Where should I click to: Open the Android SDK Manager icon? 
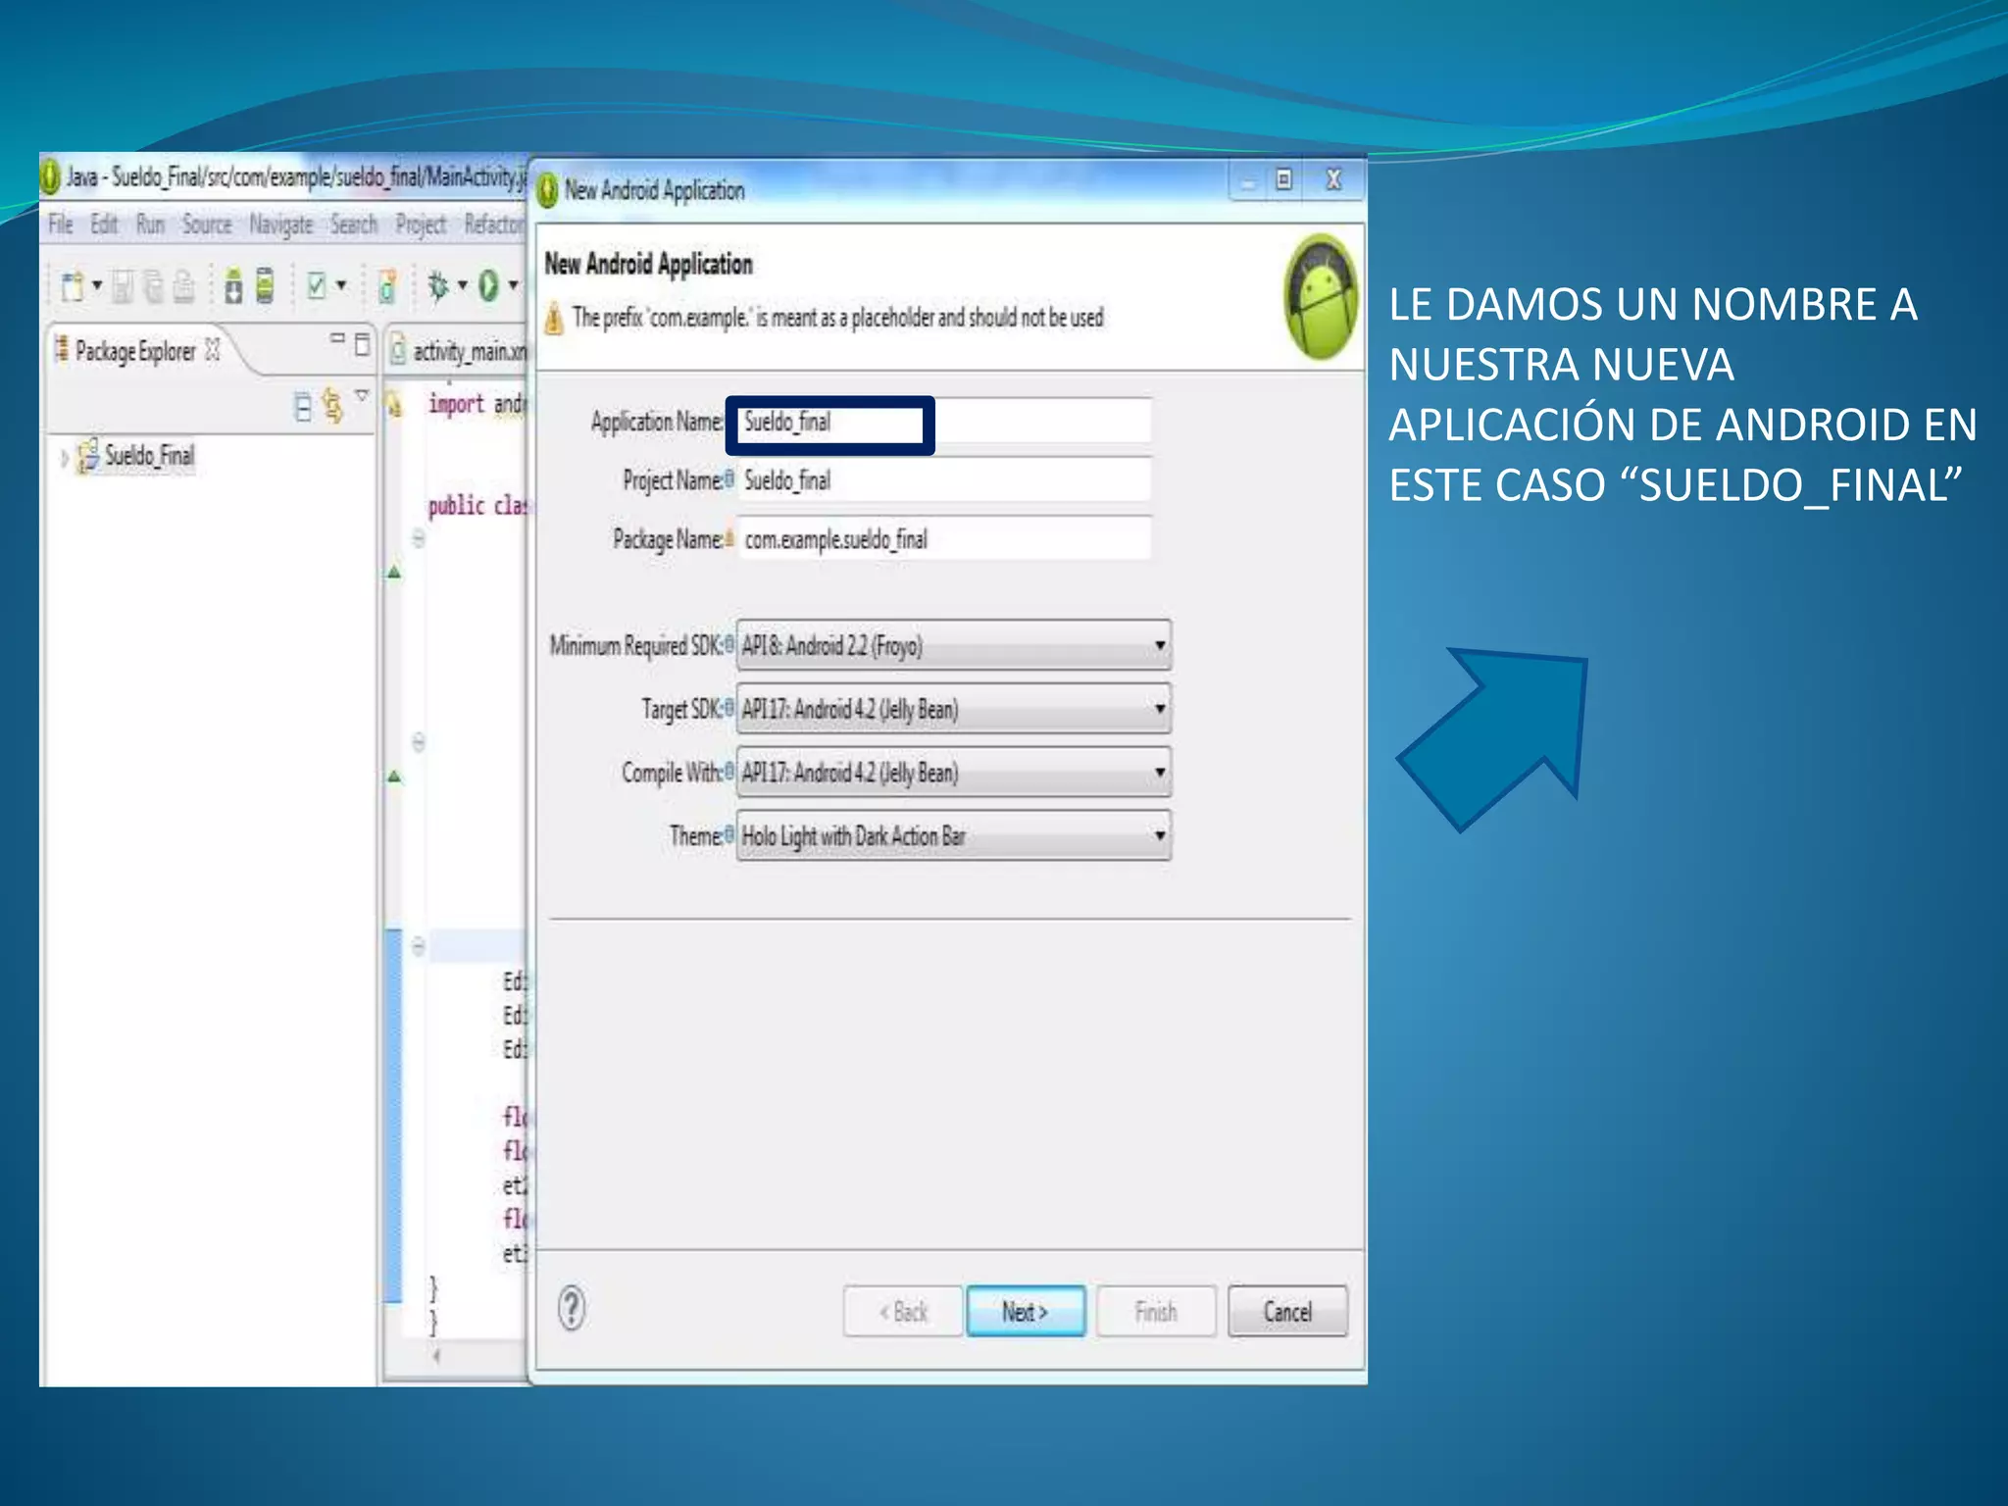[x=233, y=286]
